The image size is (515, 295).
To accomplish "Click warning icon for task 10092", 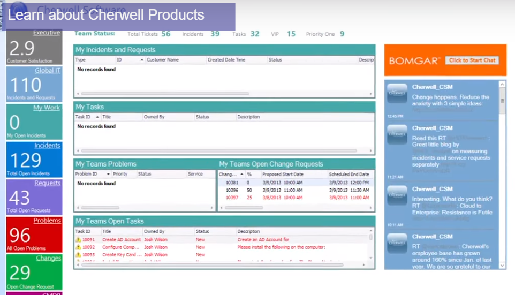I will tap(78, 247).
